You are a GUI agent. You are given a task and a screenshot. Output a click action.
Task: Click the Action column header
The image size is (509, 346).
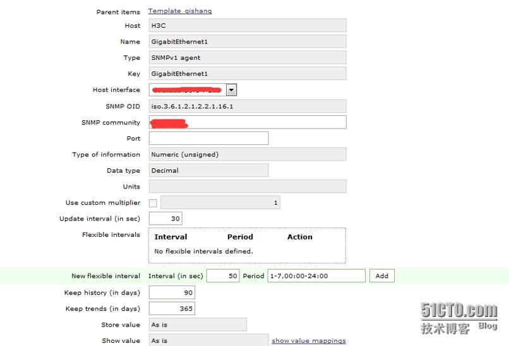click(299, 237)
